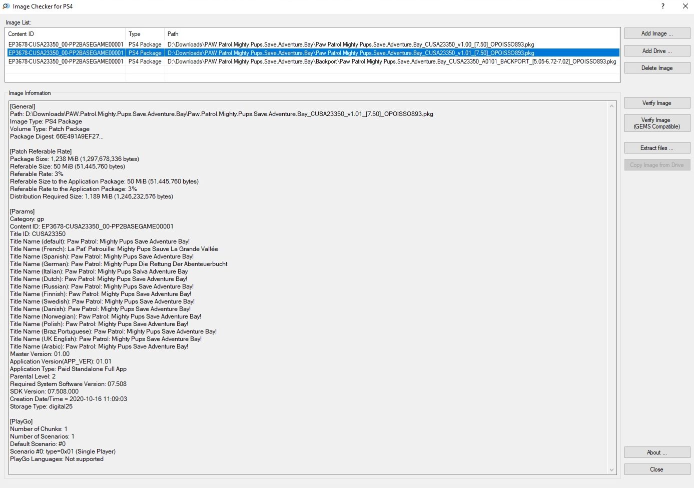Click the Referable Rate: 3% line
Screen dimensions: 694x488
pyautogui.click(x=37, y=174)
